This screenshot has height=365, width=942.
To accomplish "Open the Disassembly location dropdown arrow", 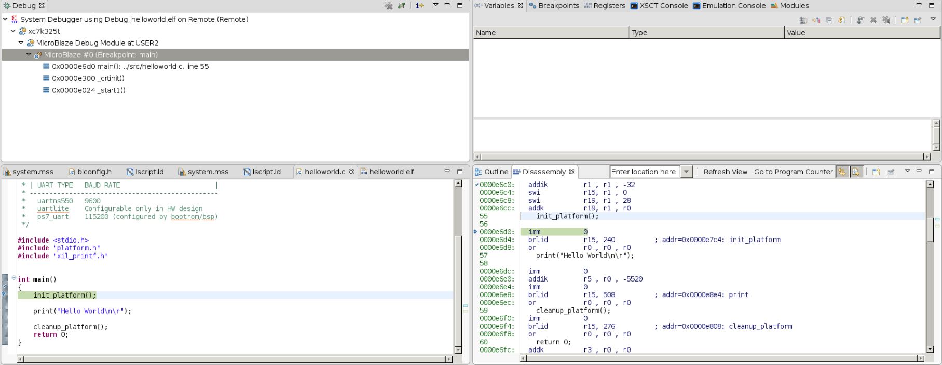I will point(686,172).
